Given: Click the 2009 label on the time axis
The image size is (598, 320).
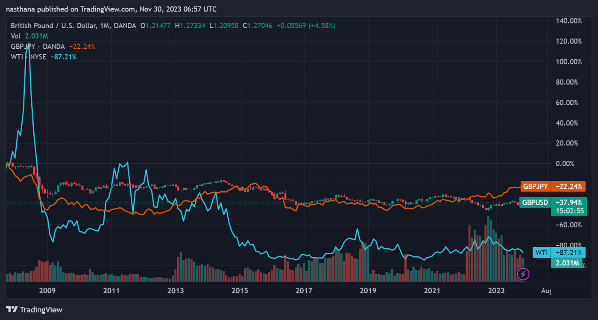Looking at the screenshot, I should (47, 291).
